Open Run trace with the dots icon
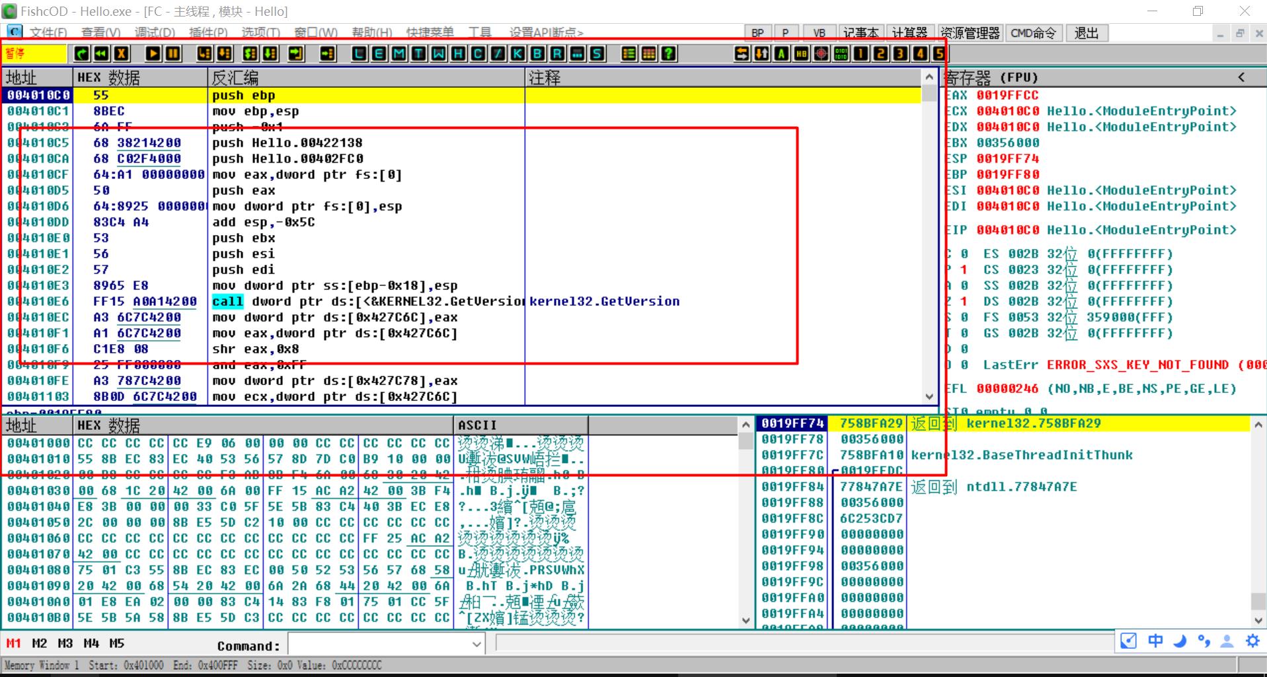This screenshot has width=1267, height=677. tap(577, 54)
